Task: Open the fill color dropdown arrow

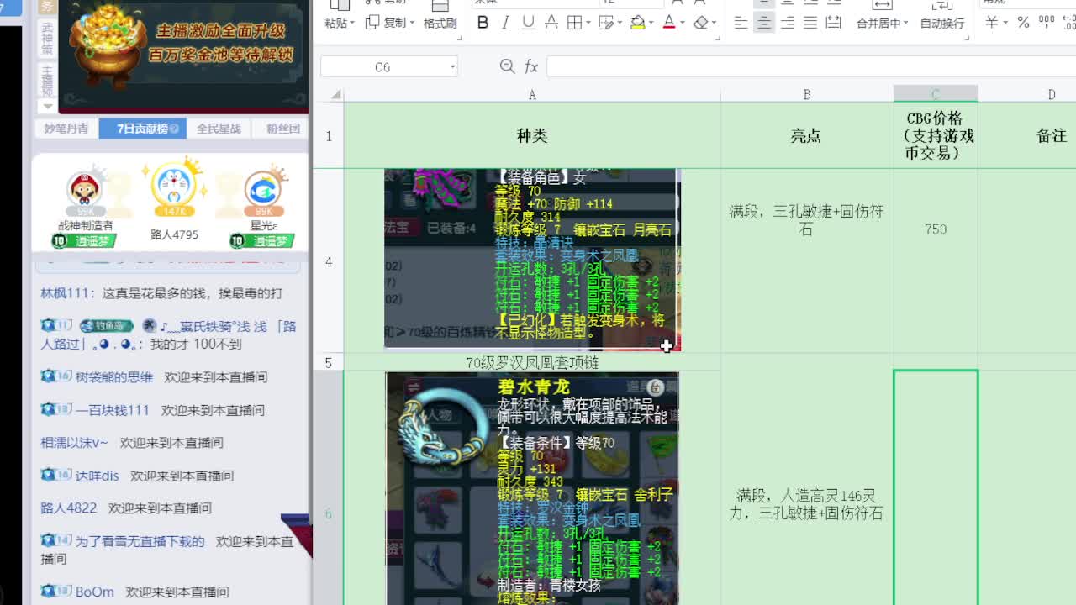Action: (x=651, y=24)
